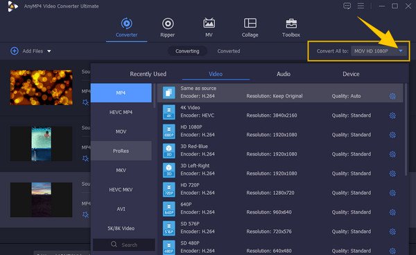The width and height of the screenshot is (416, 255).
Task: Click the 3D Red-Blue preset icon
Action: [x=169, y=151]
